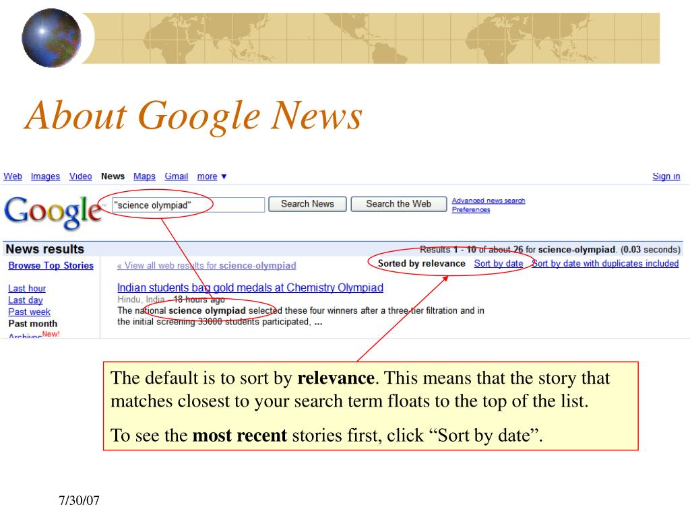Screen dimensions: 690x517
Task: Filter results to Last day
Action: (26, 300)
